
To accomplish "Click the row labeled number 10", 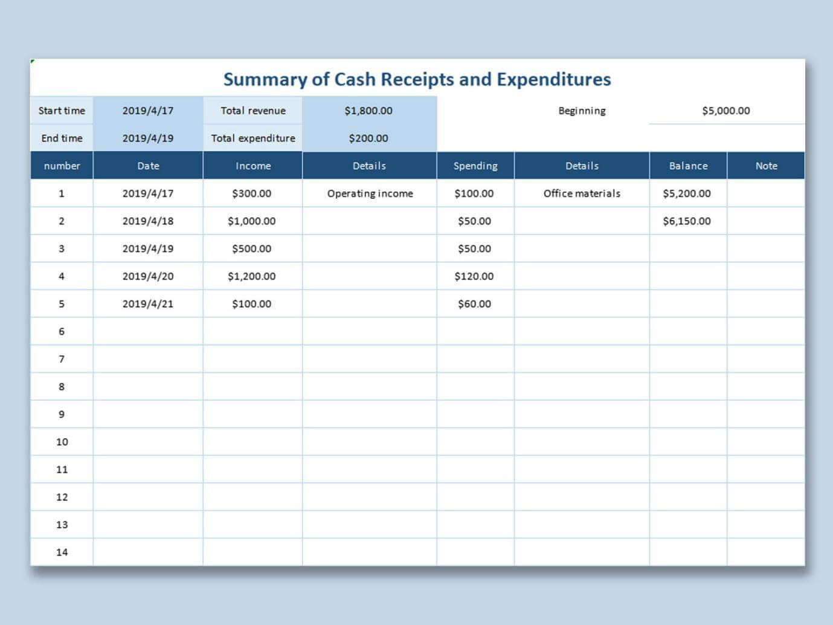I will pyautogui.click(x=61, y=442).
